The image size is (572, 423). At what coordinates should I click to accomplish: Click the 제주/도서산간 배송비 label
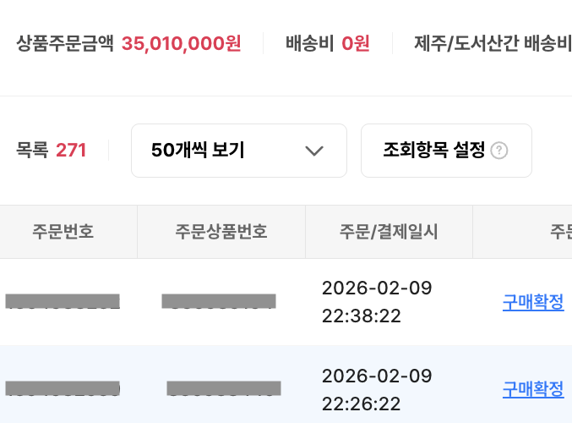pyautogui.click(x=493, y=43)
